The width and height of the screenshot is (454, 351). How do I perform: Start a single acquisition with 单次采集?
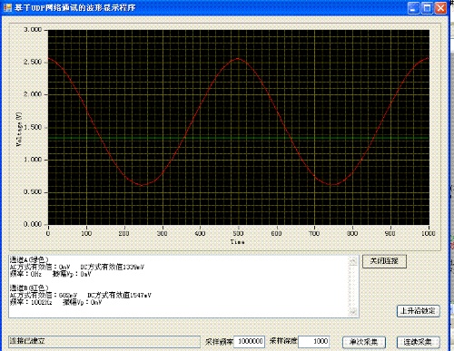click(364, 342)
